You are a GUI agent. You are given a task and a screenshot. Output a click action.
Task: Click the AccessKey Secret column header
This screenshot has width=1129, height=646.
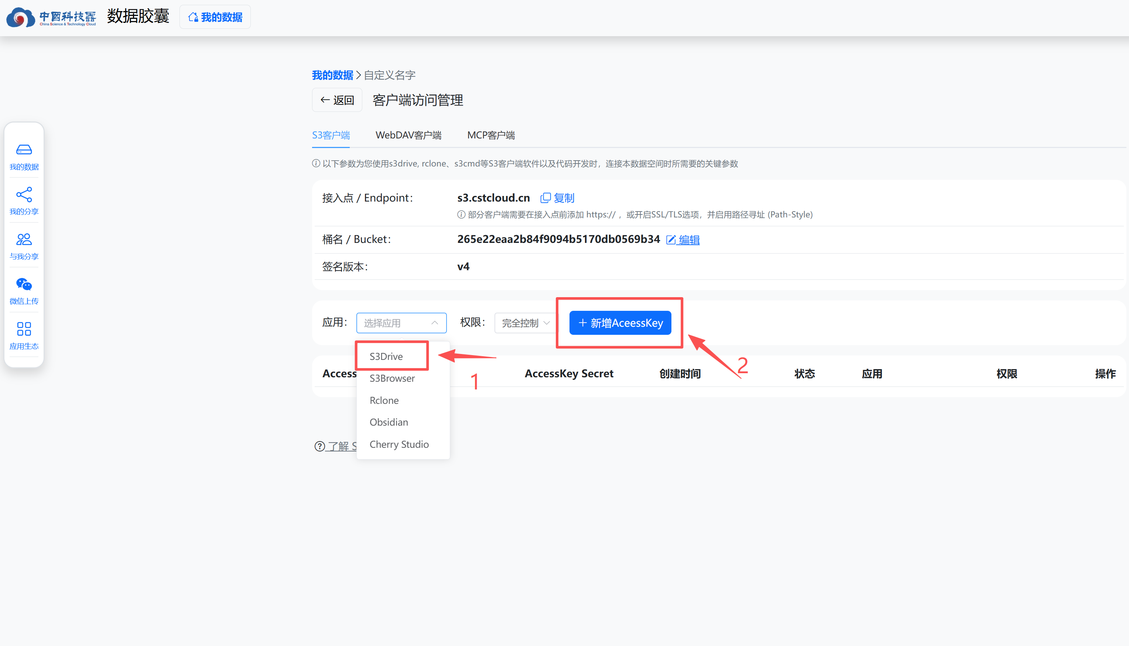click(569, 374)
